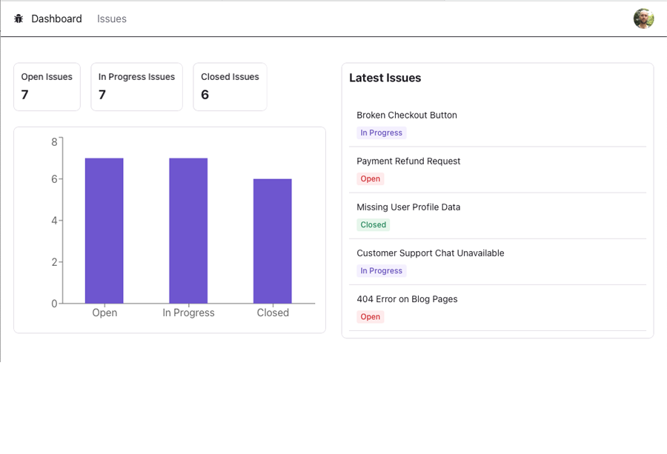Click In Progress badge under Broken Checkout Button
667x454 pixels.
pyautogui.click(x=381, y=133)
